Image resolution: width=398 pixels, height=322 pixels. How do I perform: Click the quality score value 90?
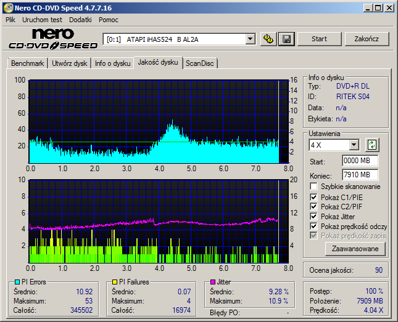pyautogui.click(x=379, y=270)
